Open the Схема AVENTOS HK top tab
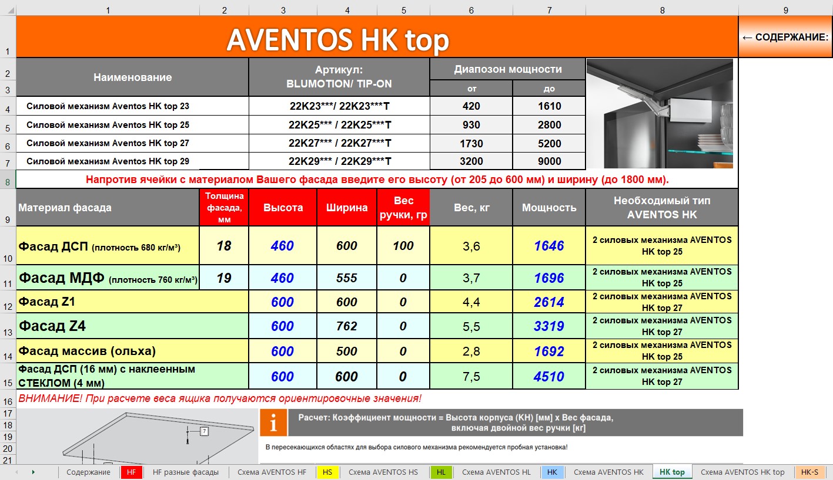Viewport: 833px width, 480px height. tap(742, 472)
